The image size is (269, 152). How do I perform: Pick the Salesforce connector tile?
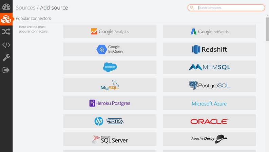pyautogui.click(x=110, y=67)
